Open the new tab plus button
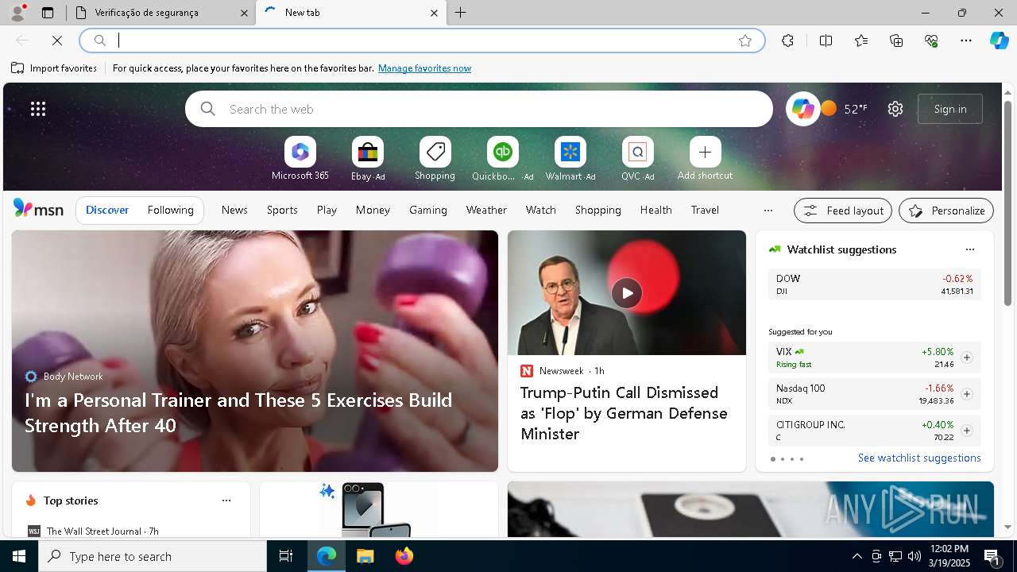 [461, 13]
